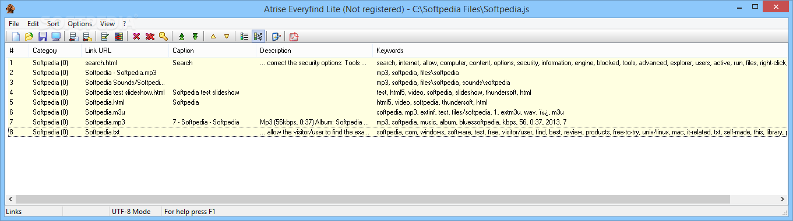
Task: Click the green double down arrow icon
Action: coord(195,37)
